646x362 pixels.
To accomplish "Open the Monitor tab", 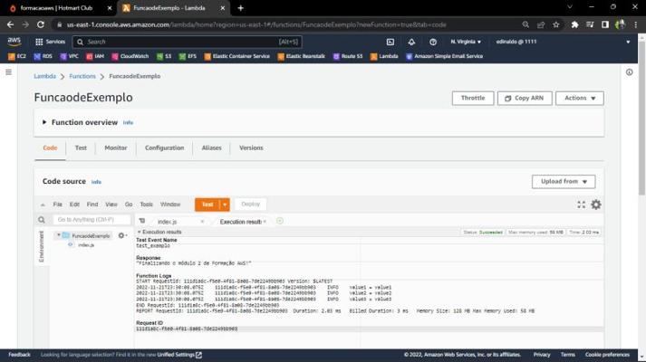I will (115, 148).
